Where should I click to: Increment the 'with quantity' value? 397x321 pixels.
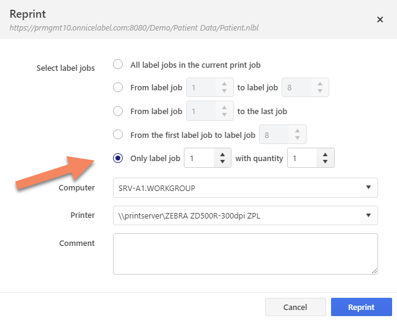point(325,154)
